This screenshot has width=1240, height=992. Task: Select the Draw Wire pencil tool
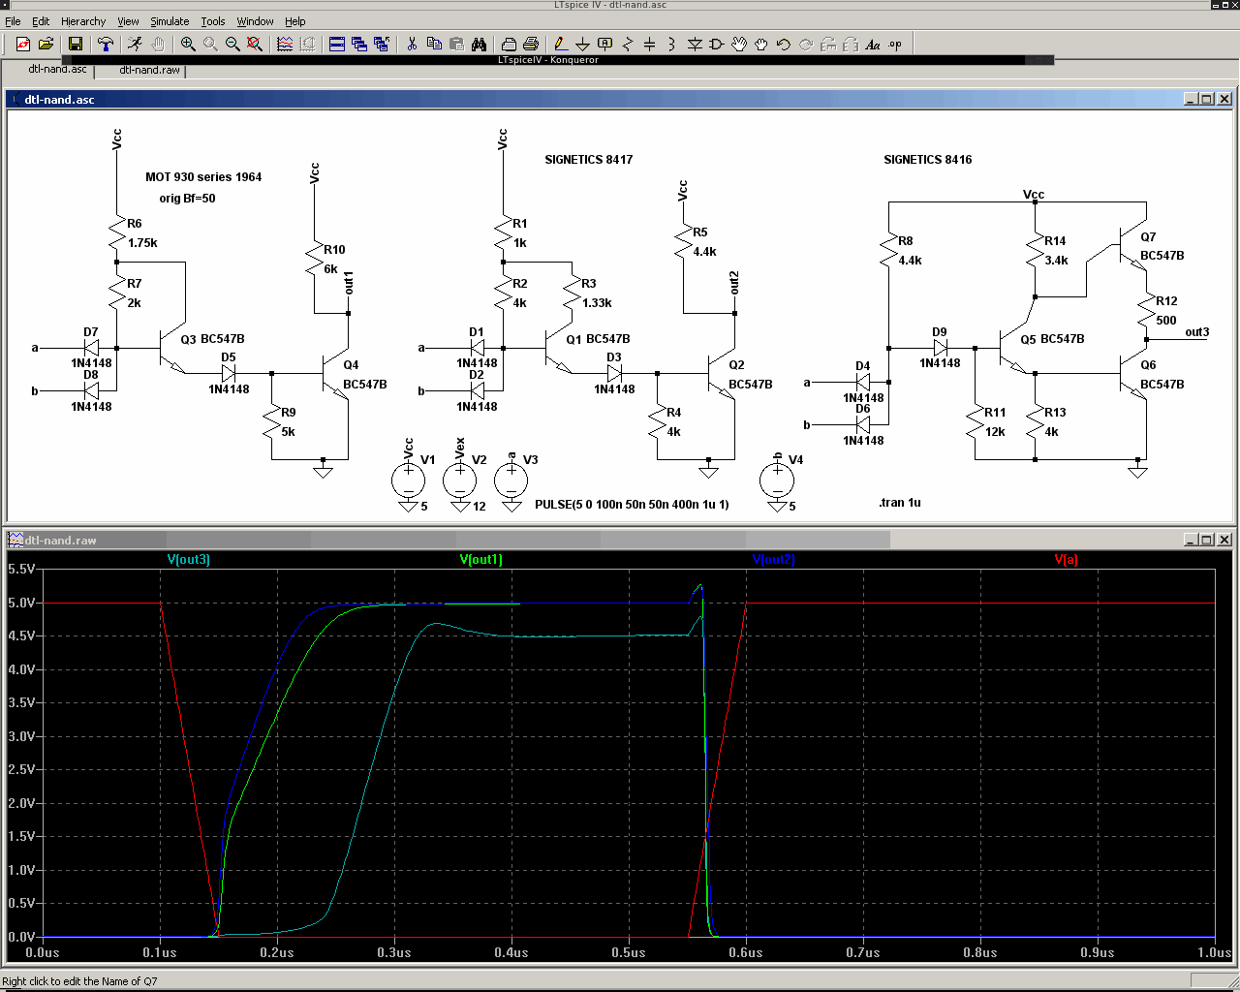(560, 44)
